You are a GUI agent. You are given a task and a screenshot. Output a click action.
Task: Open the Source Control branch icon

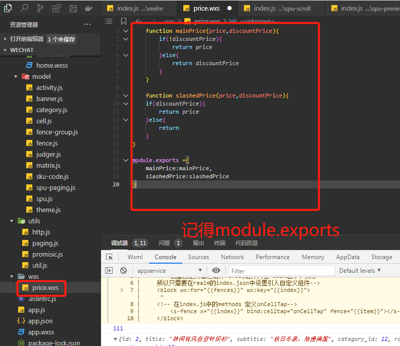coord(40,8)
